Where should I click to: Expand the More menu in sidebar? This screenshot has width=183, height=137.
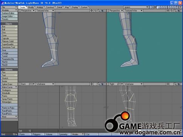9,117
